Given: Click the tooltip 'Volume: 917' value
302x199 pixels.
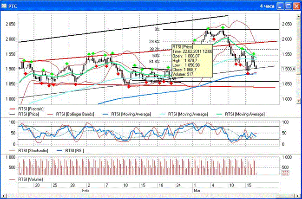Looking at the screenshot, I should click(183, 74).
